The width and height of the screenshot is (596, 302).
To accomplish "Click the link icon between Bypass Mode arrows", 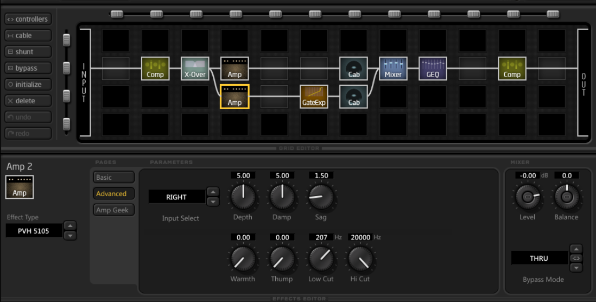I will click(576, 259).
